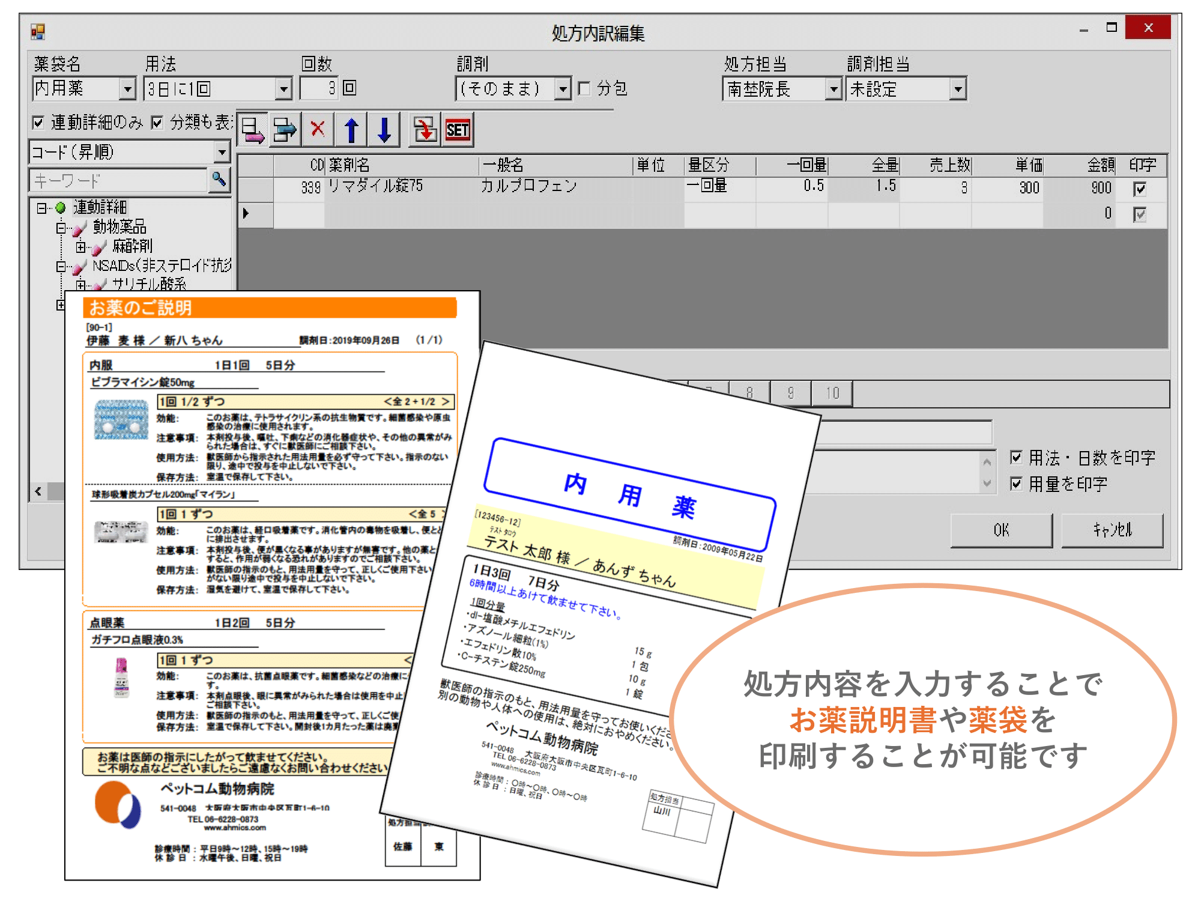Expand the 麻酔剤 tree node
This screenshot has height=901, width=1201.
click(80, 246)
